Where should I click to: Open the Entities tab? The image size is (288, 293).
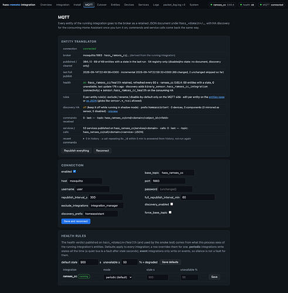[115, 5]
